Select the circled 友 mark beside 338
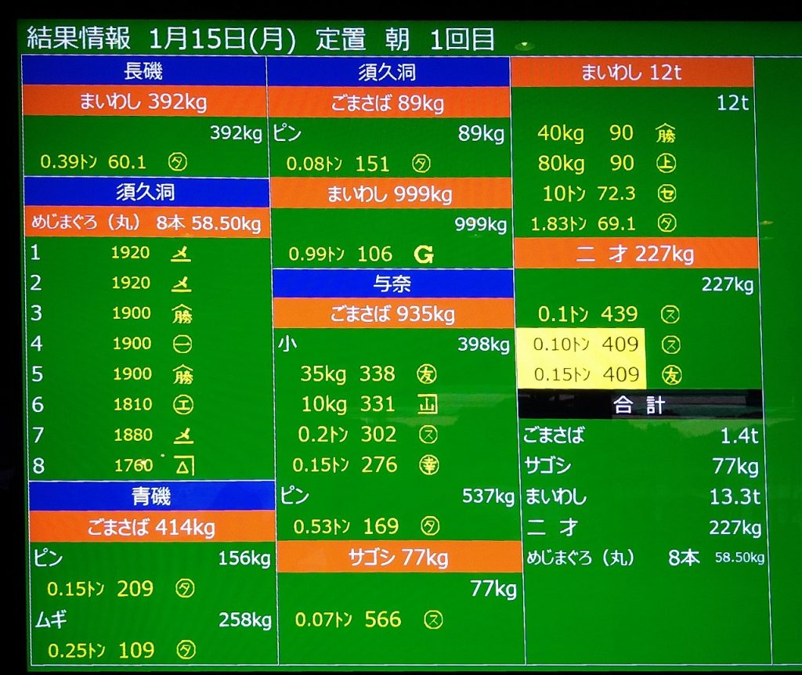 pos(428,374)
